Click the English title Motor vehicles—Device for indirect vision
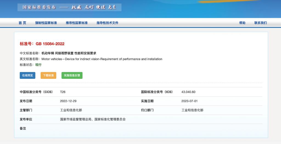Viewport: 281px width, 144px height. click(102, 59)
